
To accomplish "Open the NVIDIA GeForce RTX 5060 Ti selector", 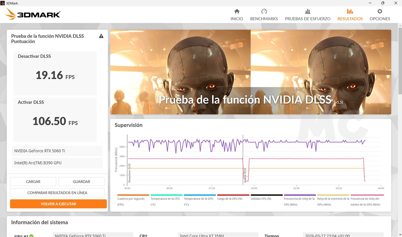I will coord(57,151).
